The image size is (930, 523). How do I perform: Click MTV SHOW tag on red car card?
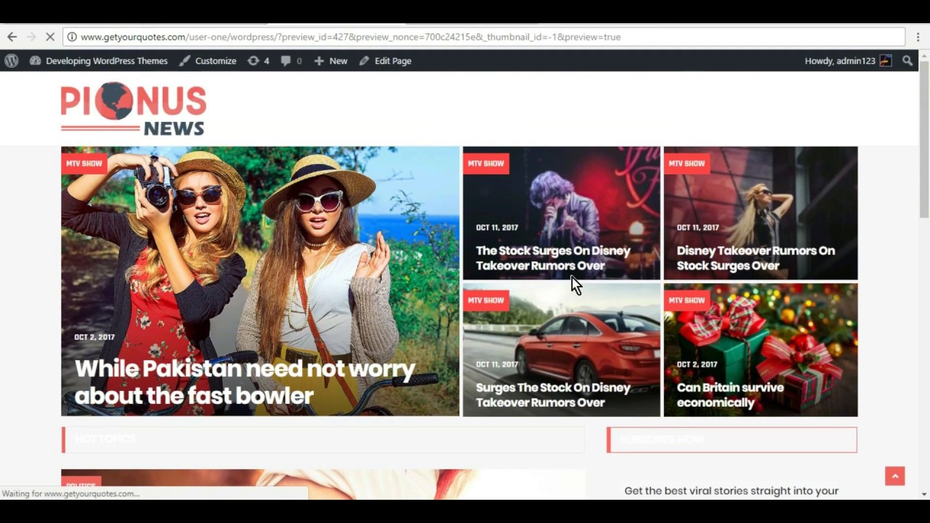pyautogui.click(x=486, y=300)
